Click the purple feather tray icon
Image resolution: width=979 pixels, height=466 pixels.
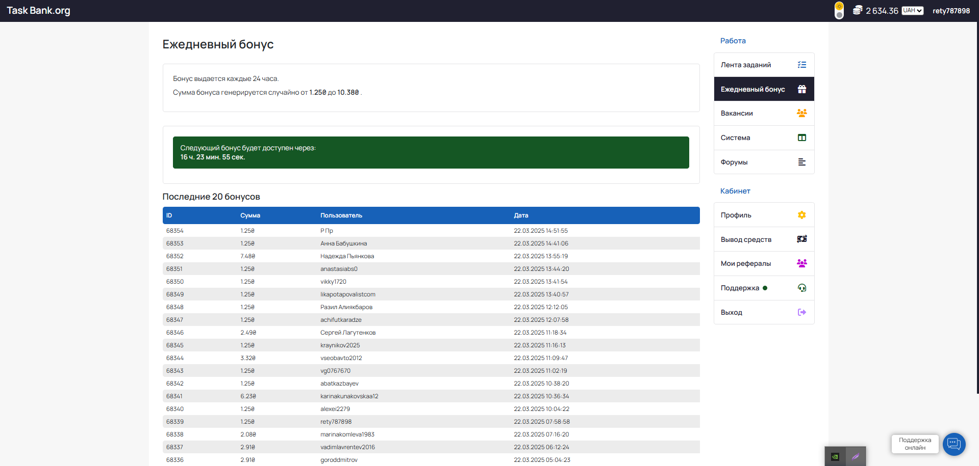pyautogui.click(x=856, y=456)
